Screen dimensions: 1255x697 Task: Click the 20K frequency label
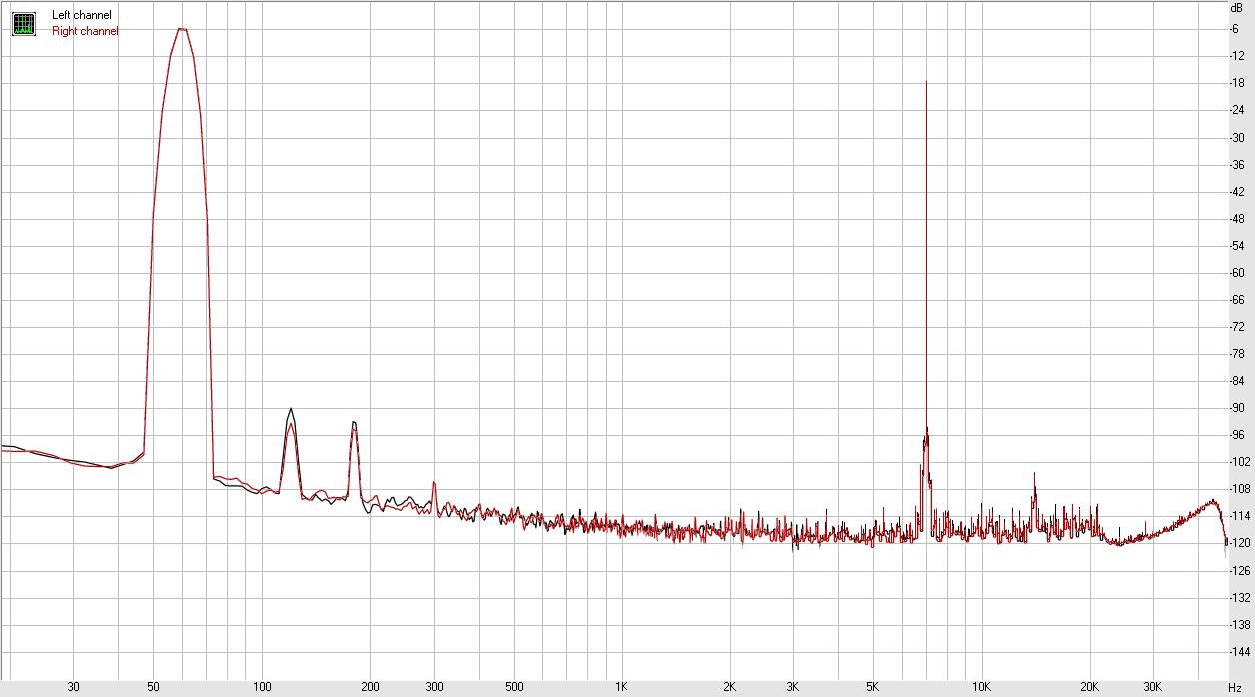pos(1090,687)
